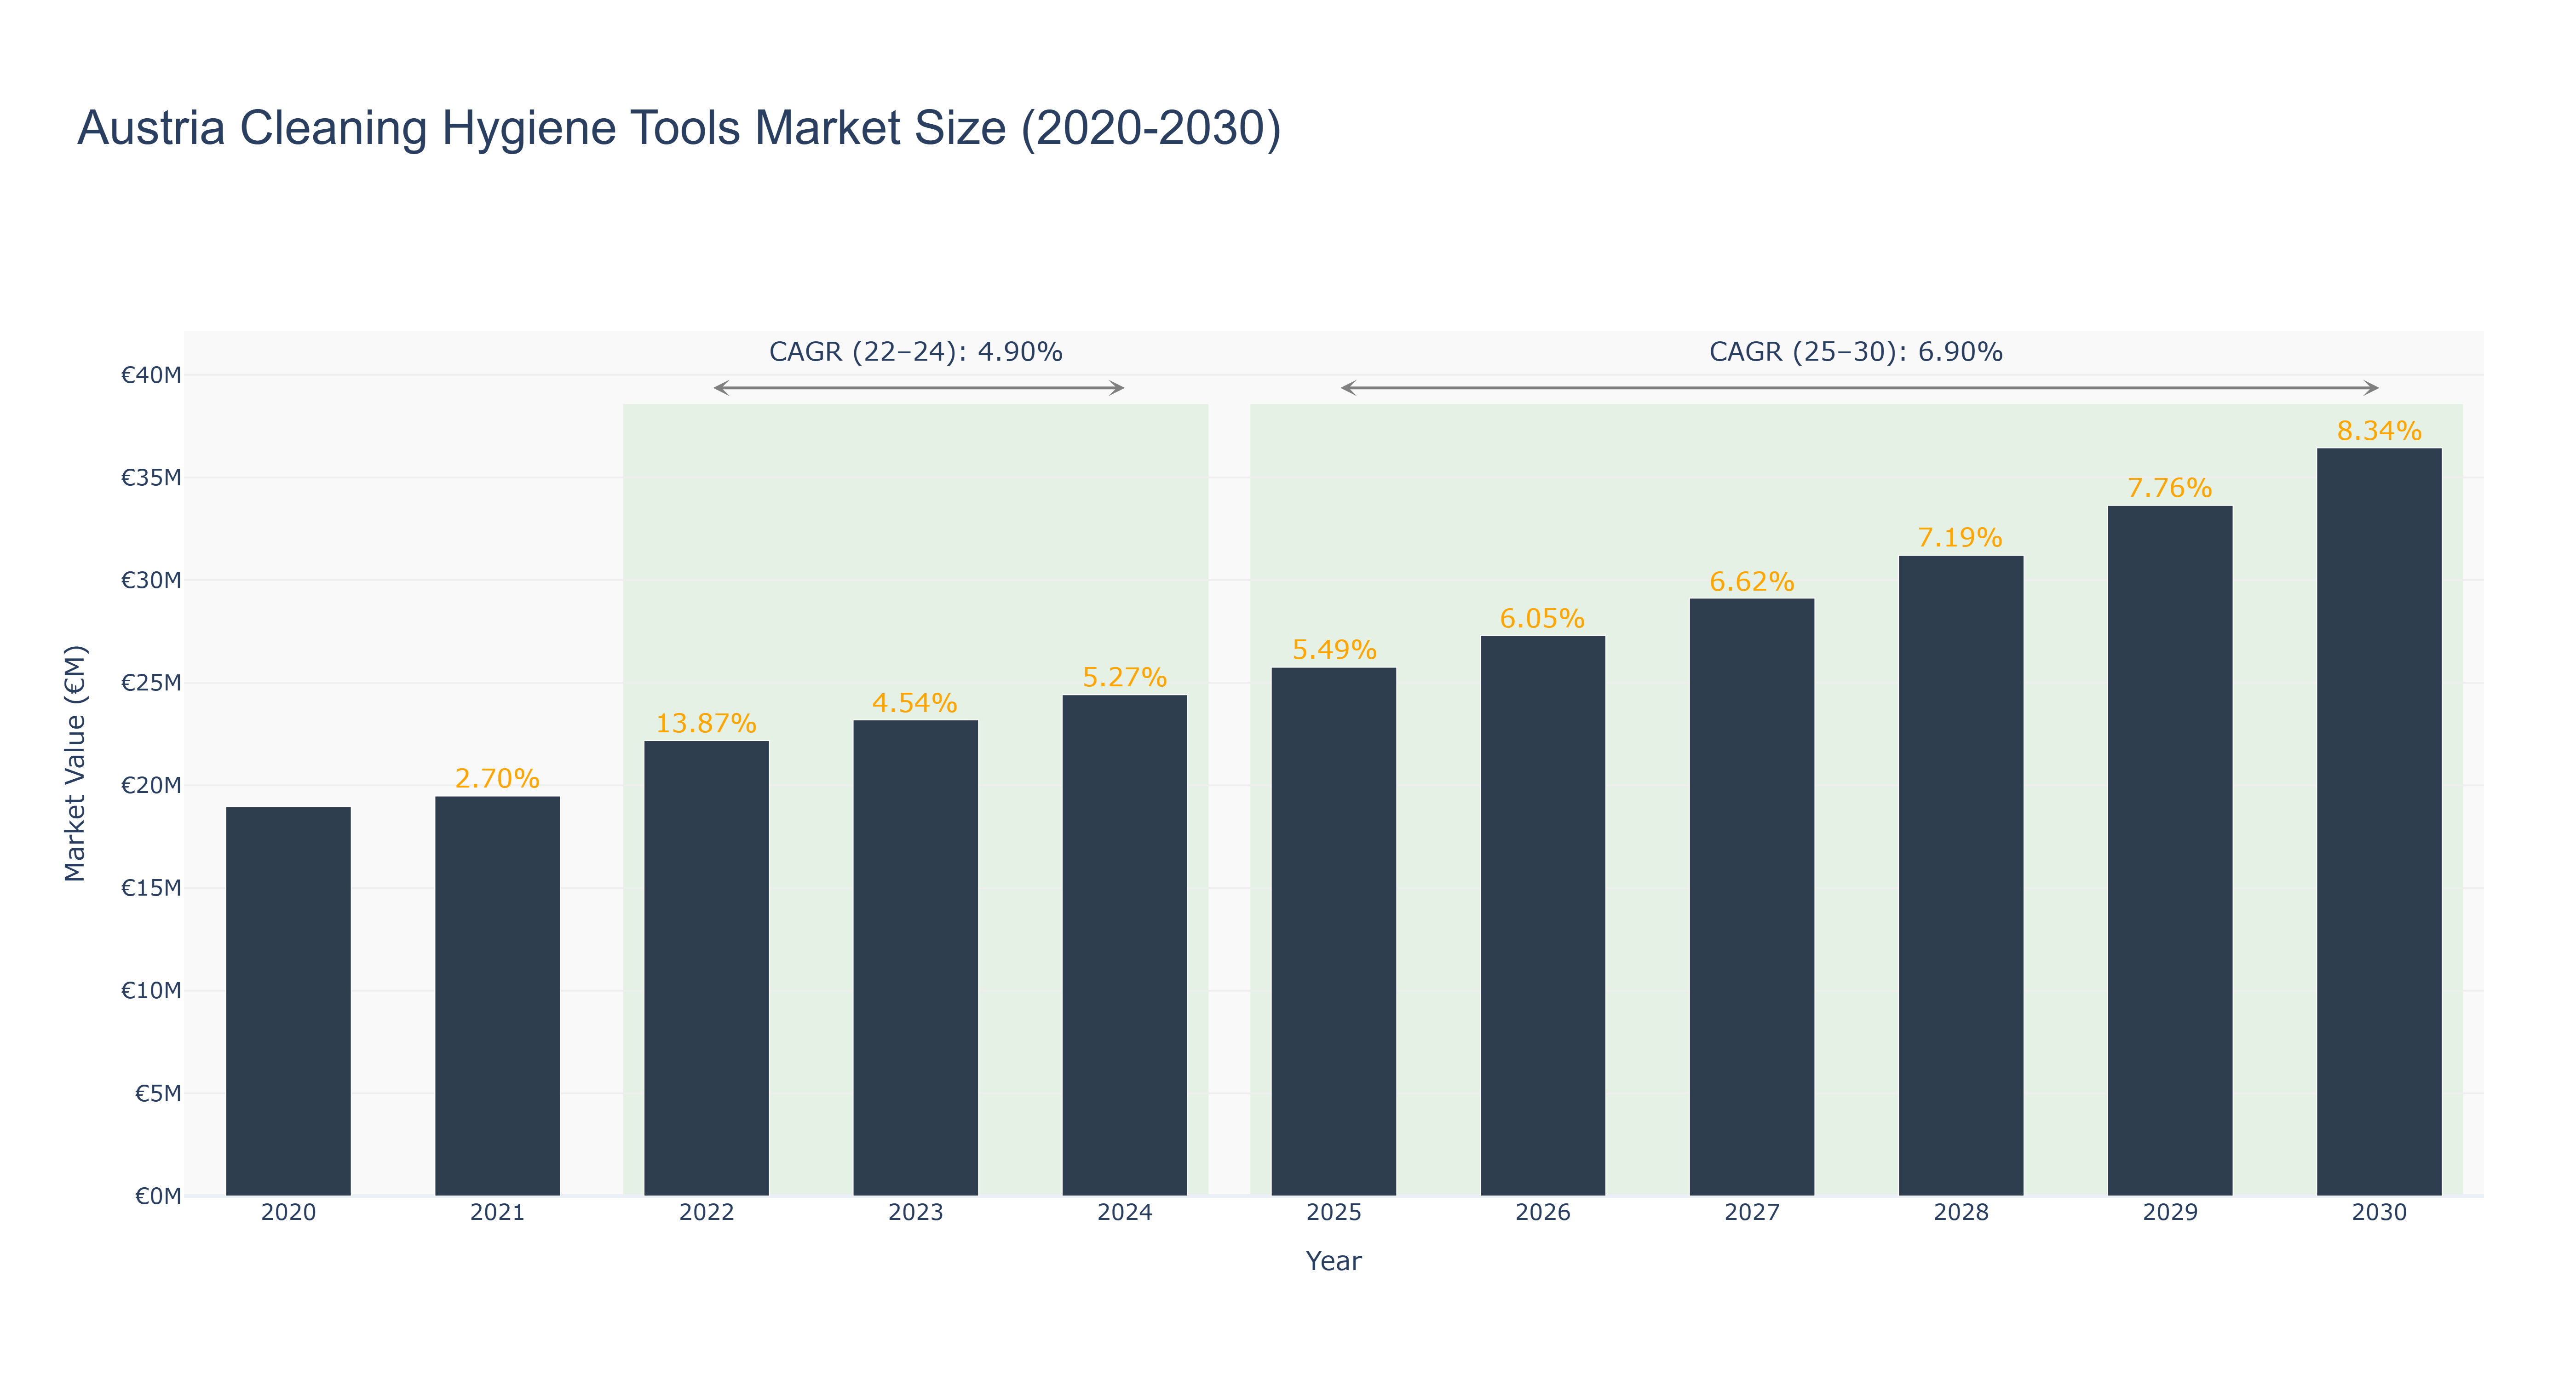Click the 7.19% growth label
The width and height of the screenshot is (2576, 1380).
(1960, 538)
